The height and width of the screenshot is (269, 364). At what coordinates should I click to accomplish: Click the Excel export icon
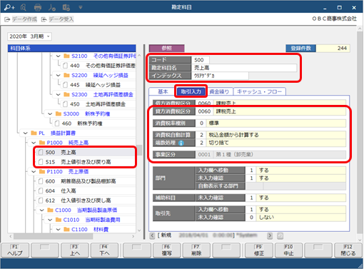coord(66,8)
